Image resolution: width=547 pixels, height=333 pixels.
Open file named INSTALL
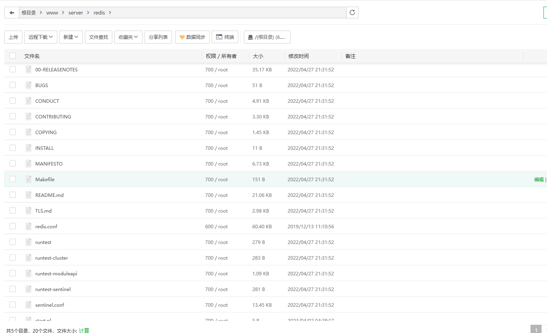[45, 148]
